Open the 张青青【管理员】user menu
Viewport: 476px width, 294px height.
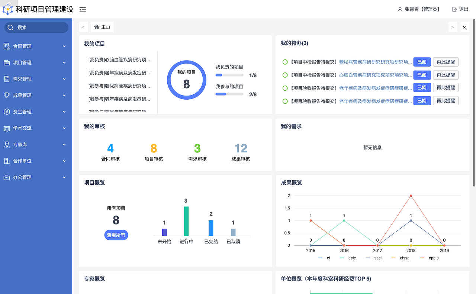(x=419, y=9)
